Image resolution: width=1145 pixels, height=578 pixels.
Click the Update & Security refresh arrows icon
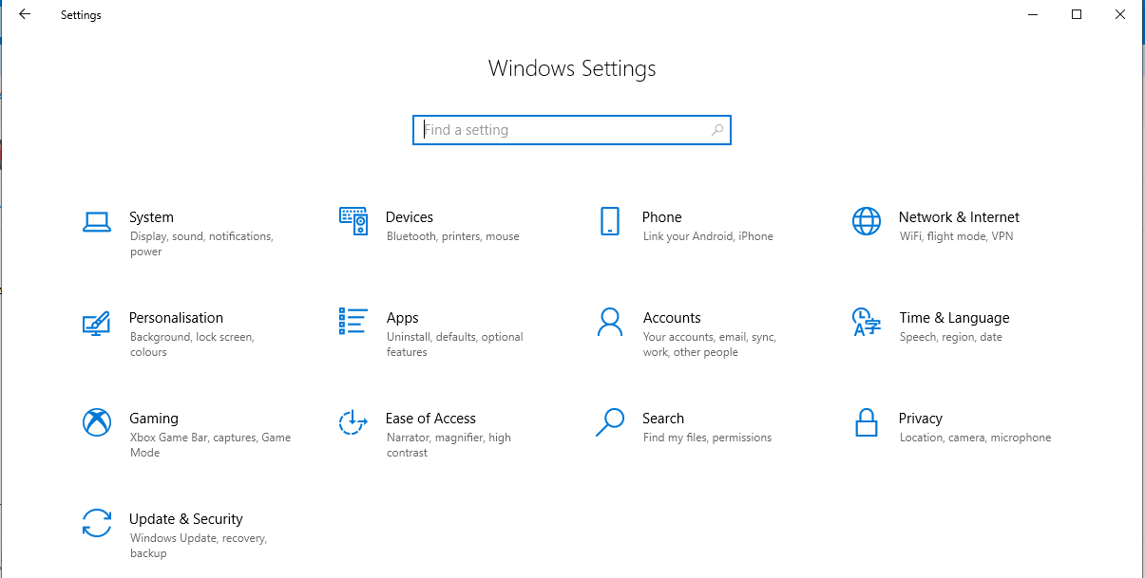(x=97, y=523)
